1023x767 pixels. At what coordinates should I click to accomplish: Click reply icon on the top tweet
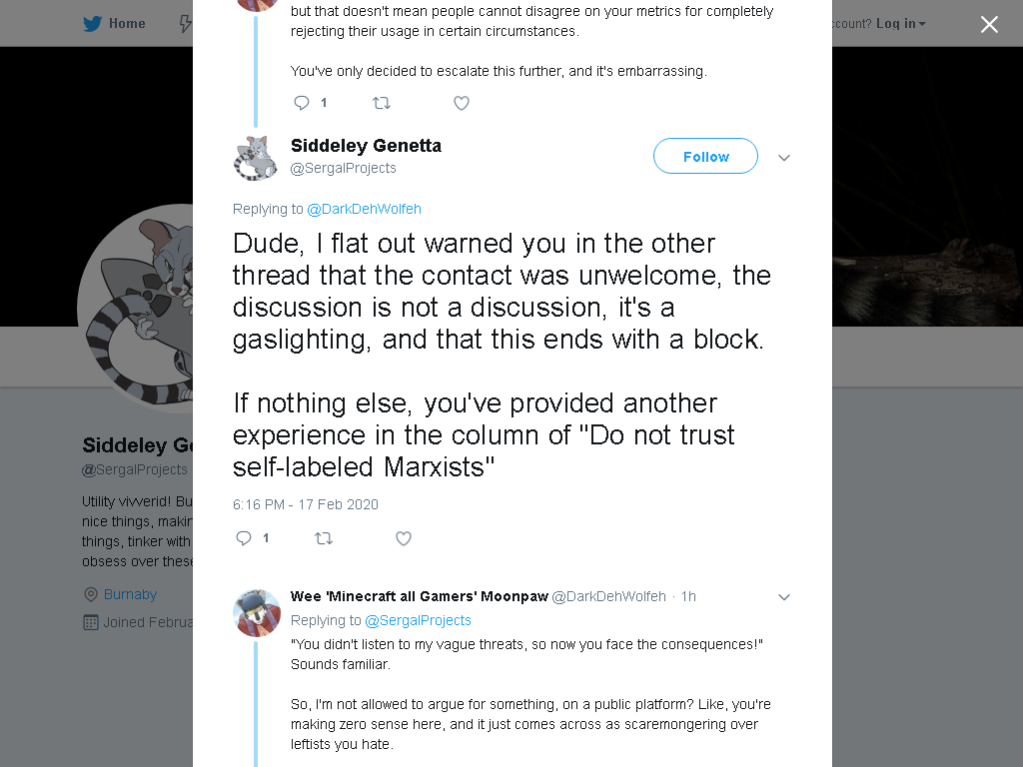(302, 103)
